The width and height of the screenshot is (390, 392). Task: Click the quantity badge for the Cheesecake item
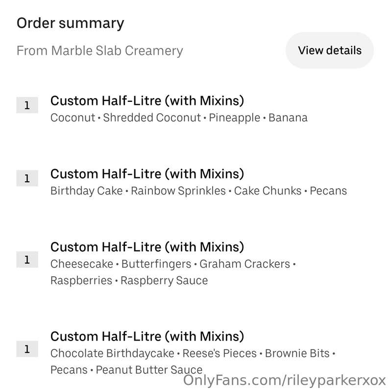[x=27, y=260]
